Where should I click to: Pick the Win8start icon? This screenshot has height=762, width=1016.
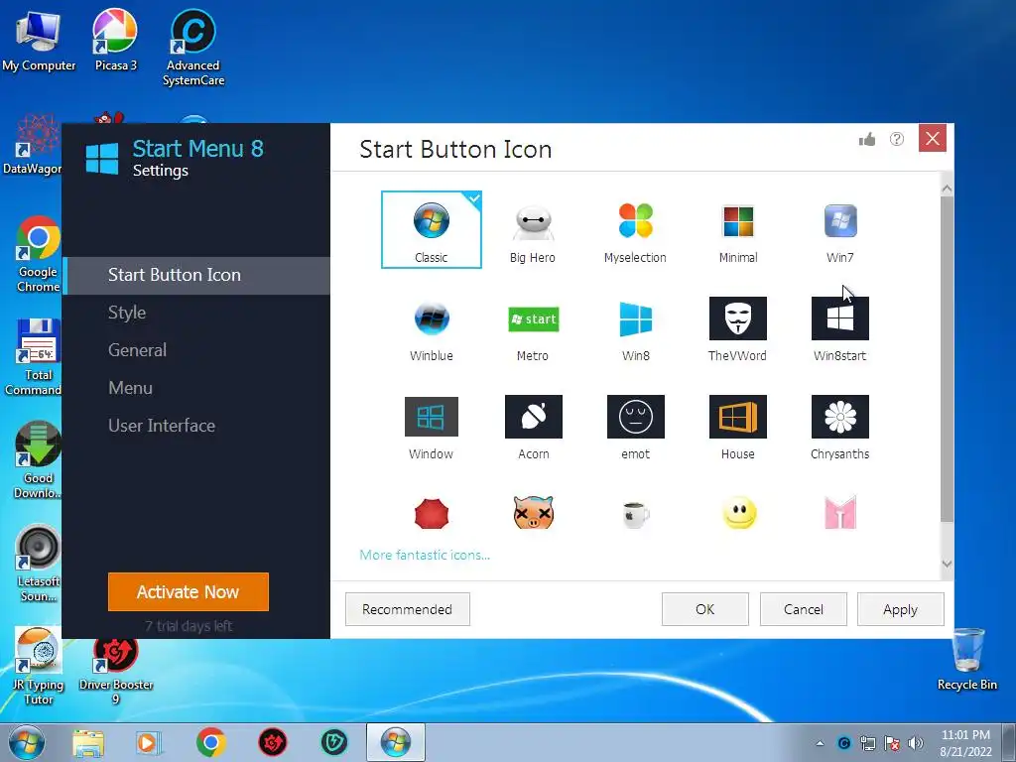839,329
